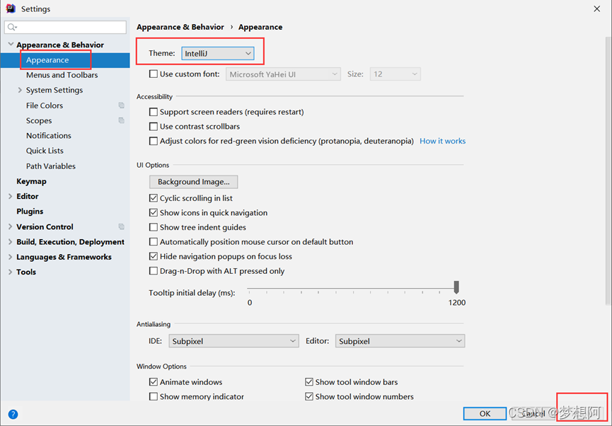Open the How it works link
Image resolution: width=612 pixels, height=426 pixels.
click(443, 141)
